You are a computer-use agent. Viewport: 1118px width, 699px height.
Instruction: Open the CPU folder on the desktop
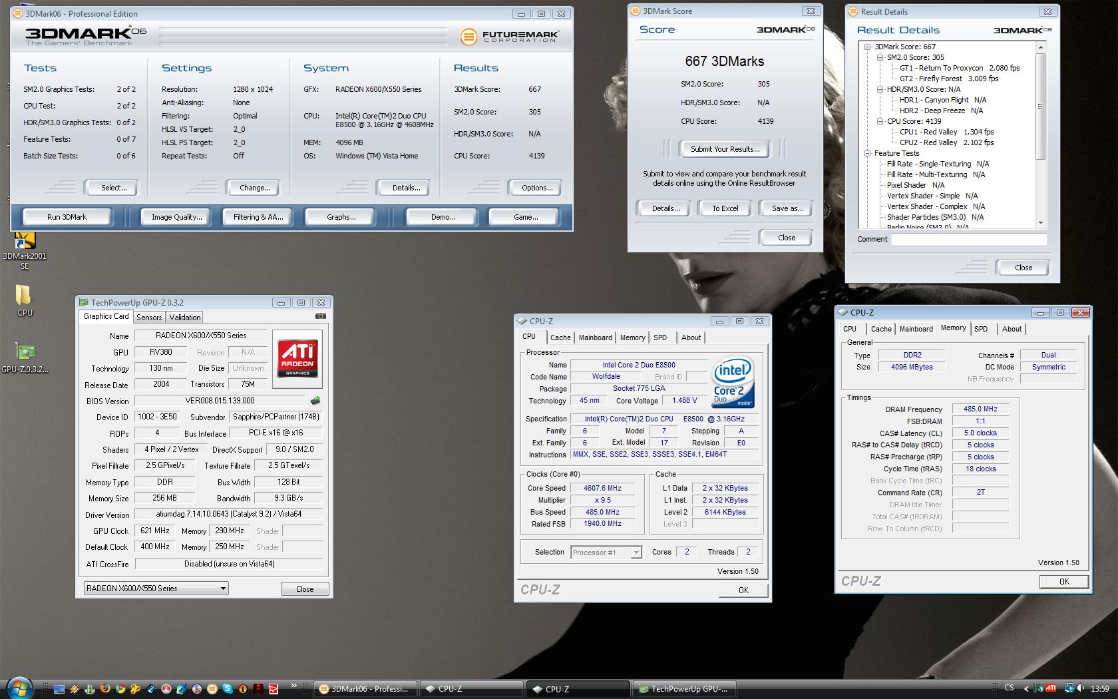point(24,300)
